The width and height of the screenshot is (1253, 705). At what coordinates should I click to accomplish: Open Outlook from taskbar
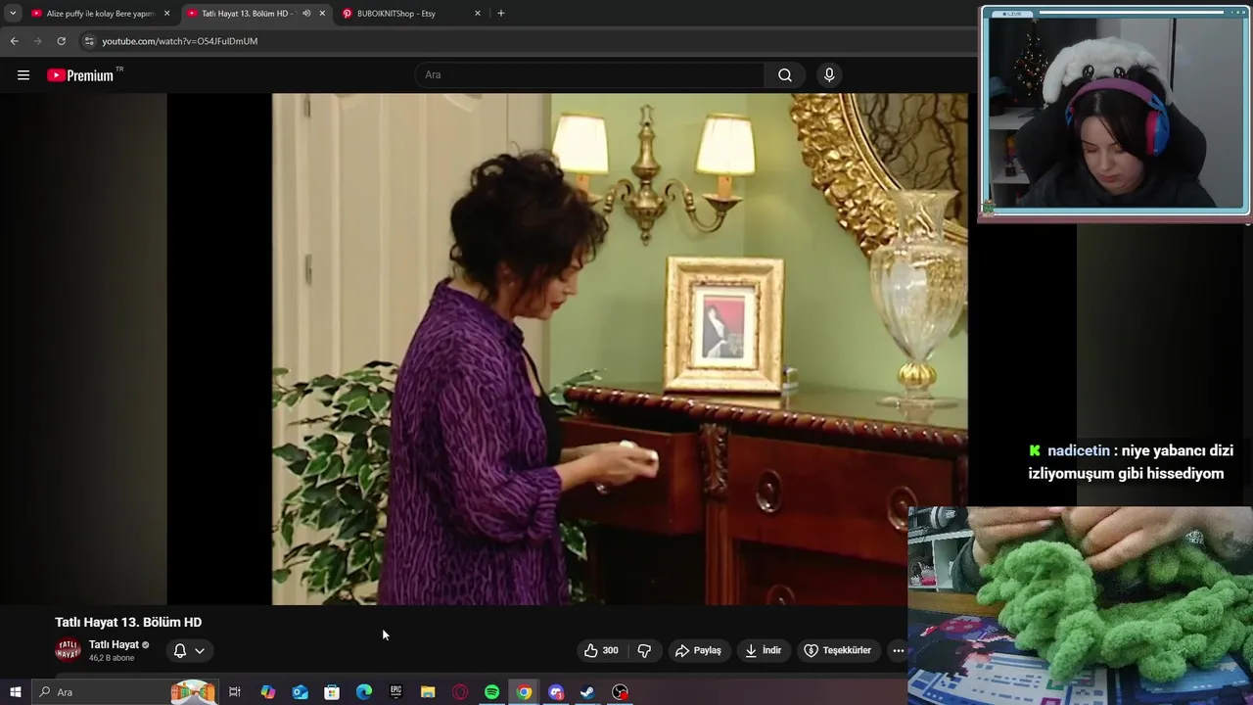coord(300,692)
